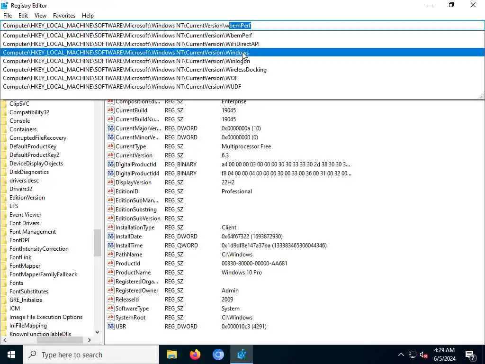Click the UBR DWORD icon
Viewport: 485px width, 364px height.
(111, 326)
